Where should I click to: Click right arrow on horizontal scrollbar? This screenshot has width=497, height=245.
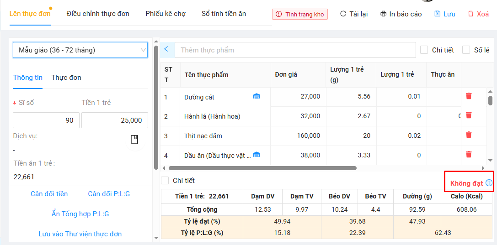click(x=483, y=168)
